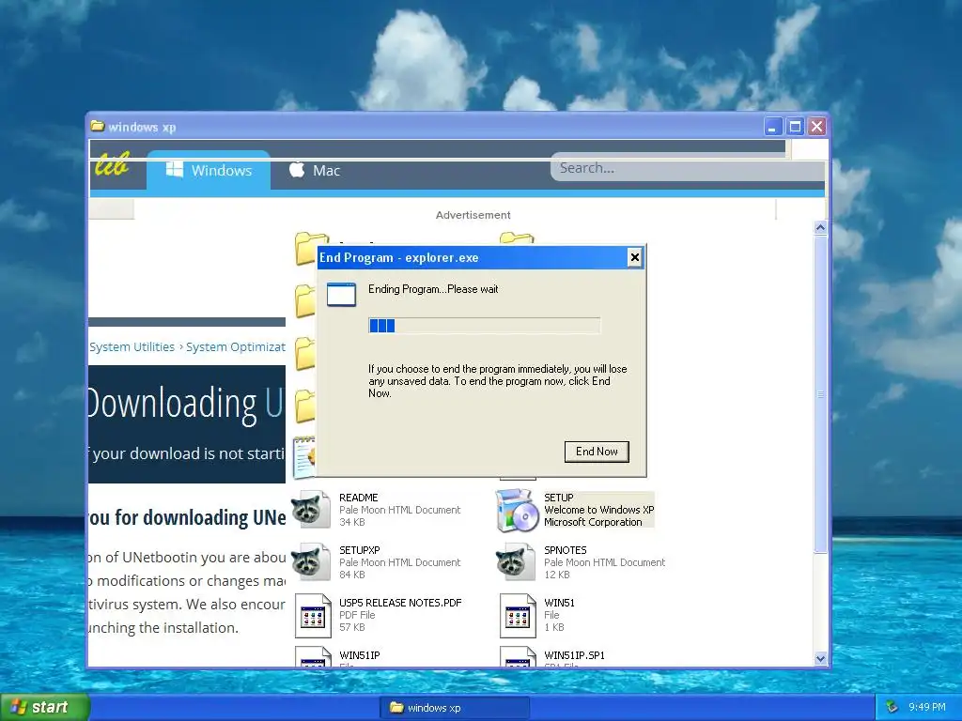Click the SETUPXP file name
Image resolution: width=962 pixels, height=721 pixels.
tap(360, 550)
